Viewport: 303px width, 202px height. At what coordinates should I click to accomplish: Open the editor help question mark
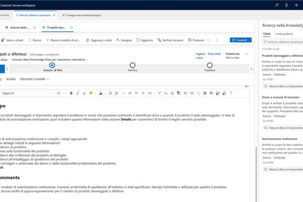231,93
